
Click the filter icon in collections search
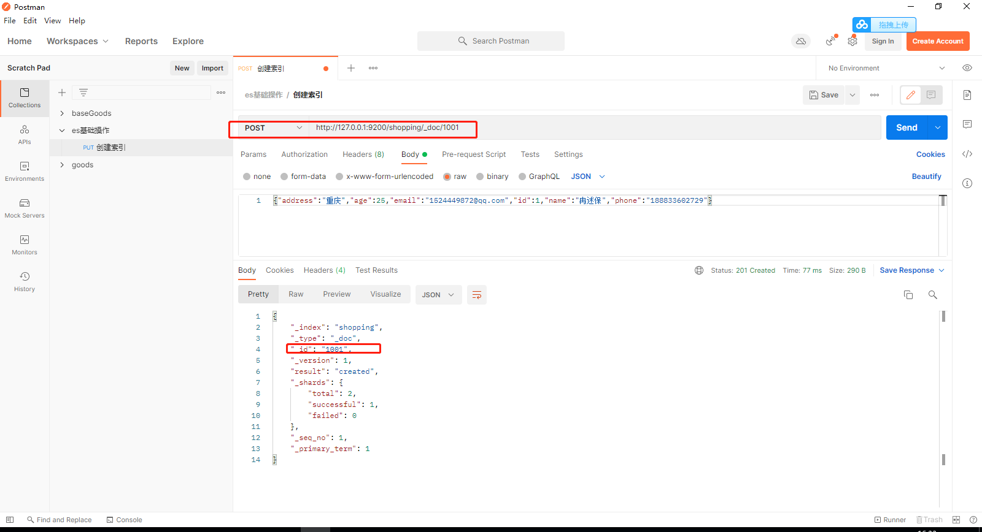pos(83,93)
